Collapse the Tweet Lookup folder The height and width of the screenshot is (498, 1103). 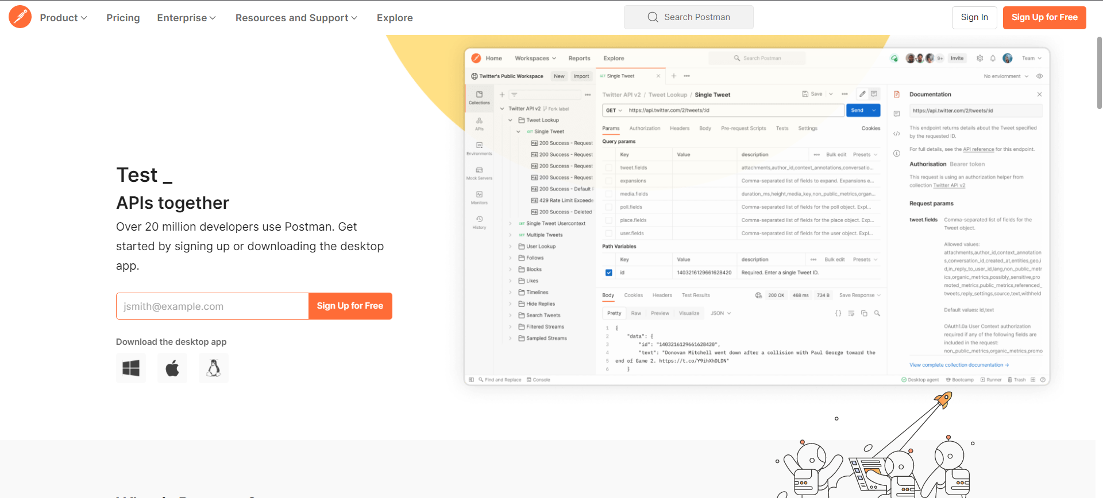point(510,120)
